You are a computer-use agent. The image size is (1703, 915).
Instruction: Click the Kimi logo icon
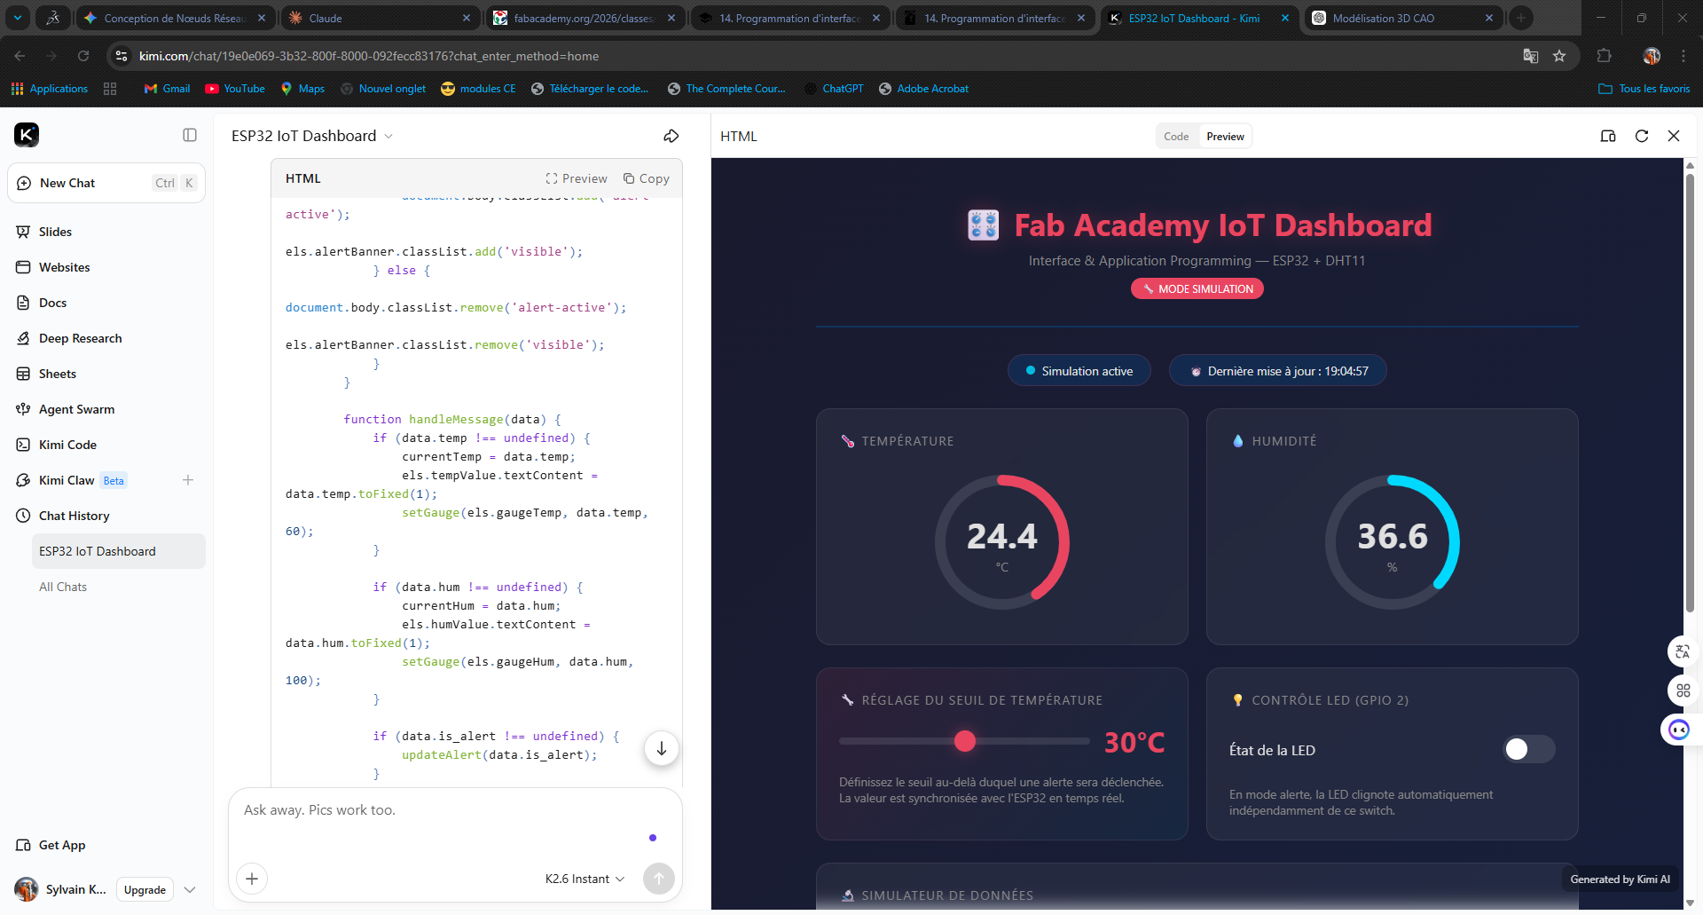[27, 135]
